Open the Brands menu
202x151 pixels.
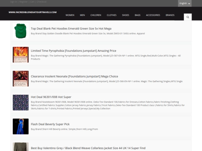[170, 15]
